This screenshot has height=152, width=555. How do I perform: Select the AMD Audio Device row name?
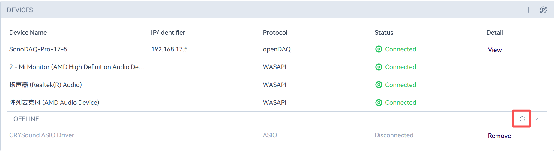[x=54, y=103]
